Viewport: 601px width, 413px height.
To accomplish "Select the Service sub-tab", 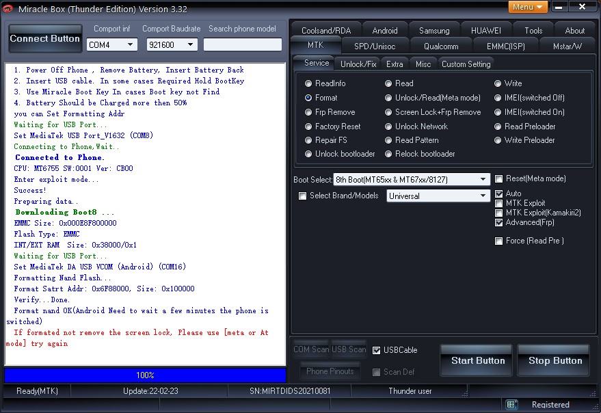I will [317, 63].
